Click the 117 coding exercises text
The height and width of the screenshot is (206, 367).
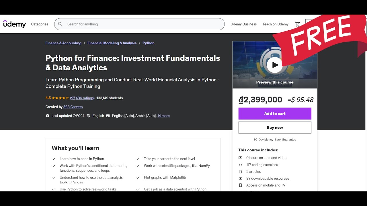point(262,165)
